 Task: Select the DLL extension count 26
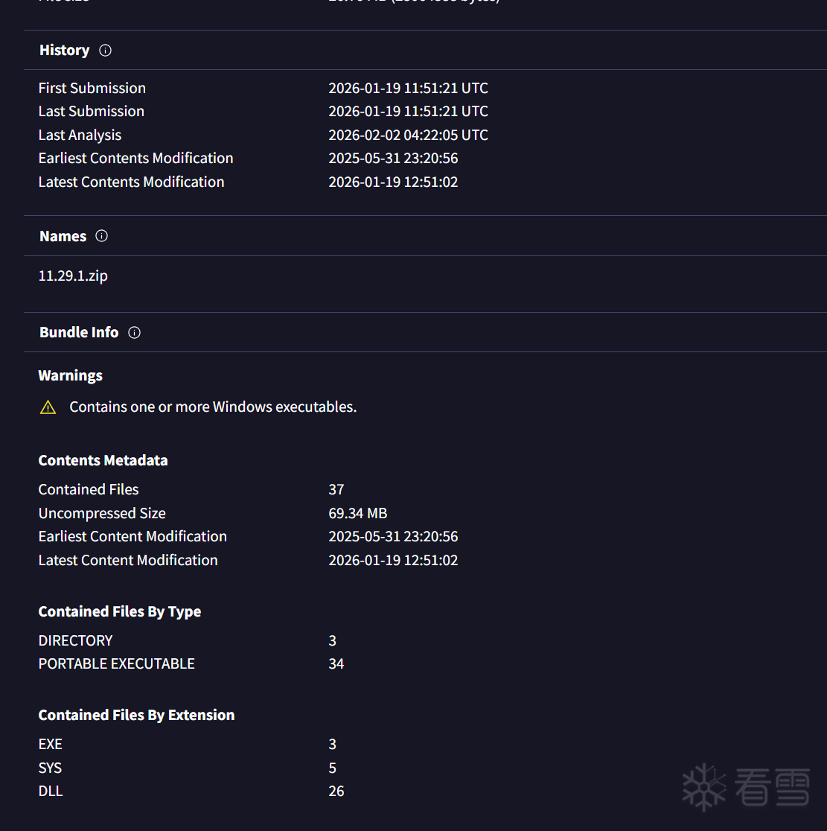click(336, 791)
